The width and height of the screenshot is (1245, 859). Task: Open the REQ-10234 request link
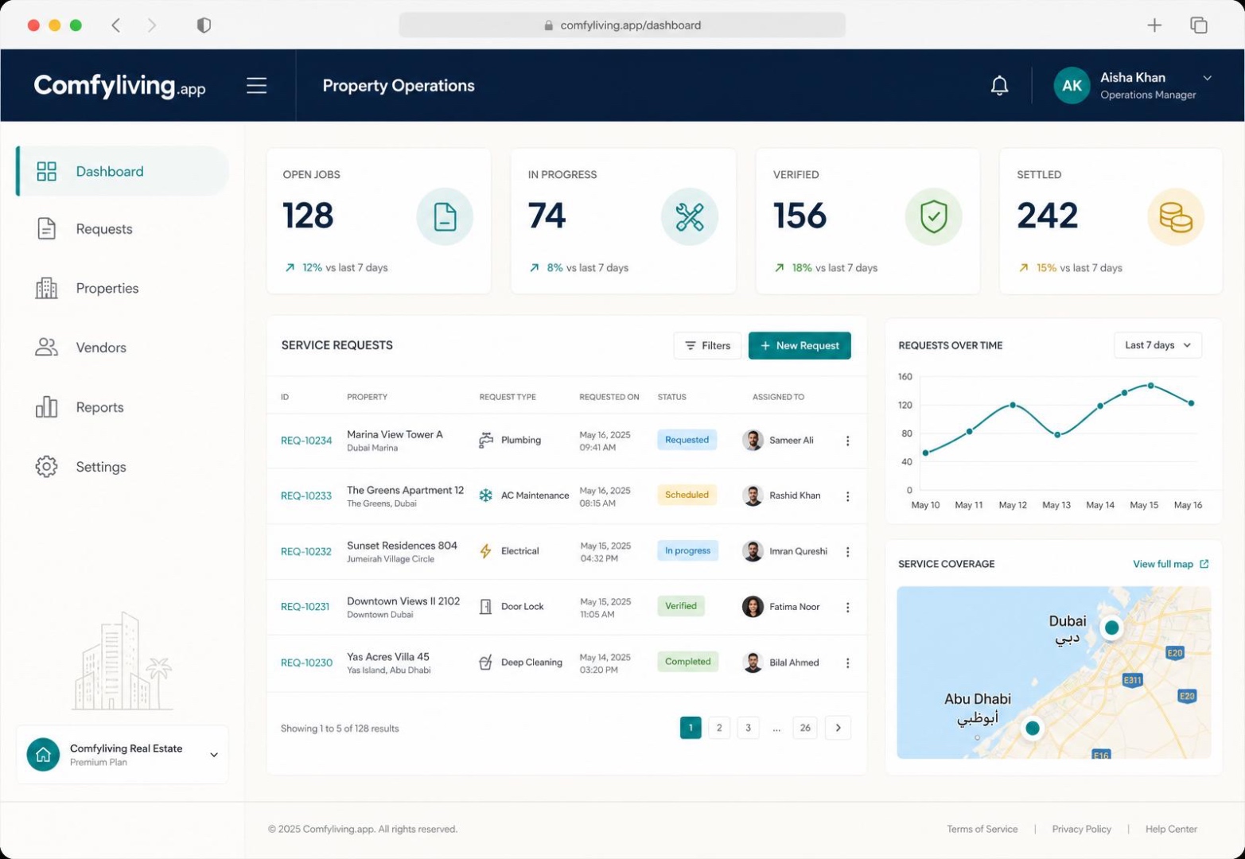point(306,441)
